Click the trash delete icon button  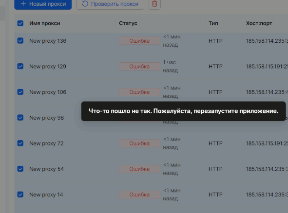[154, 4]
